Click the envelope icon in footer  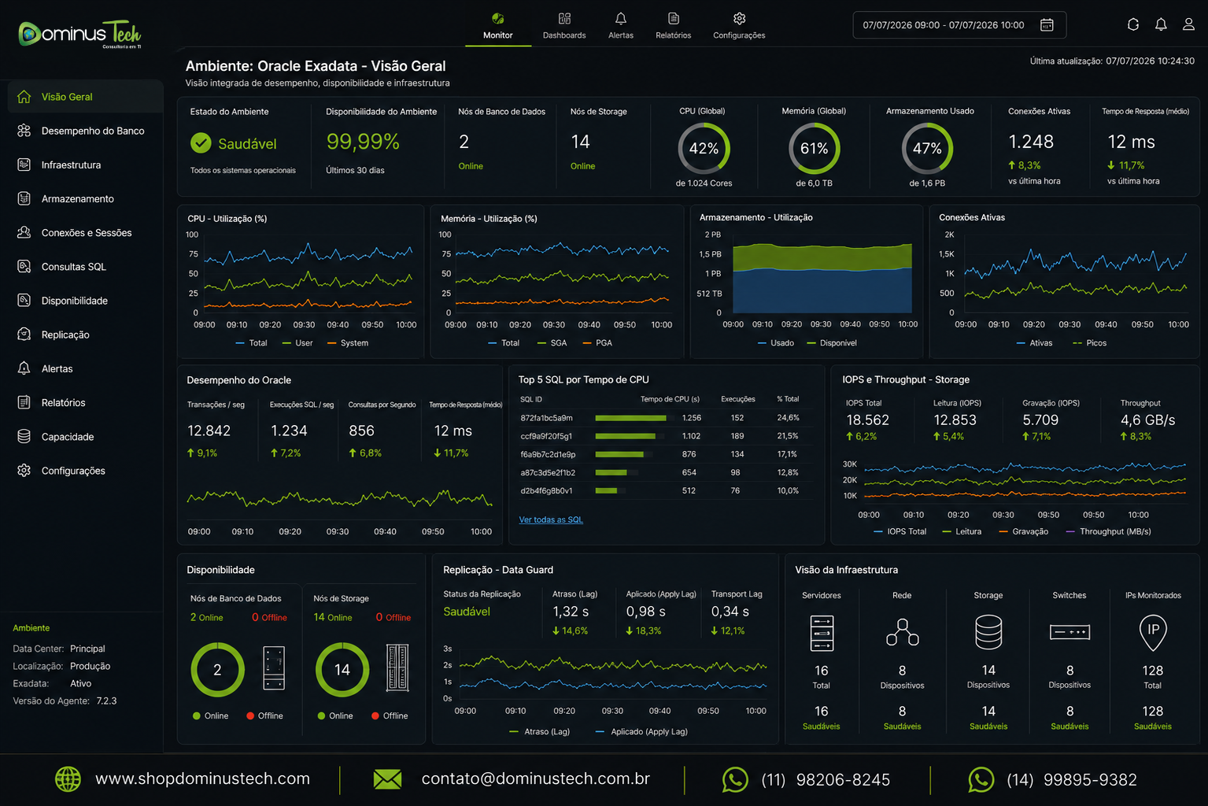[x=387, y=779]
